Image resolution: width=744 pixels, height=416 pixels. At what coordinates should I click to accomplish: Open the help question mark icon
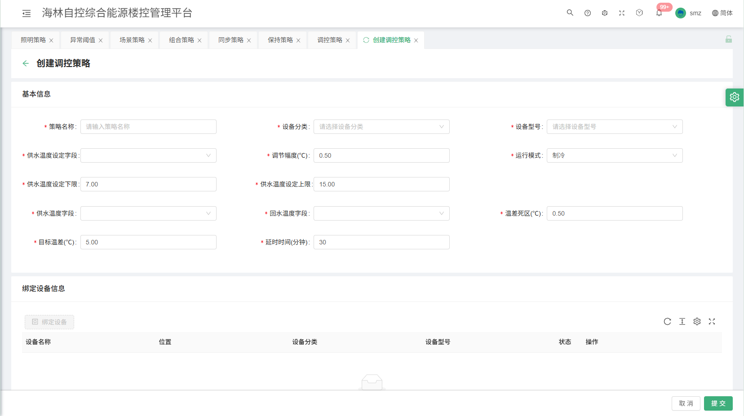587,13
